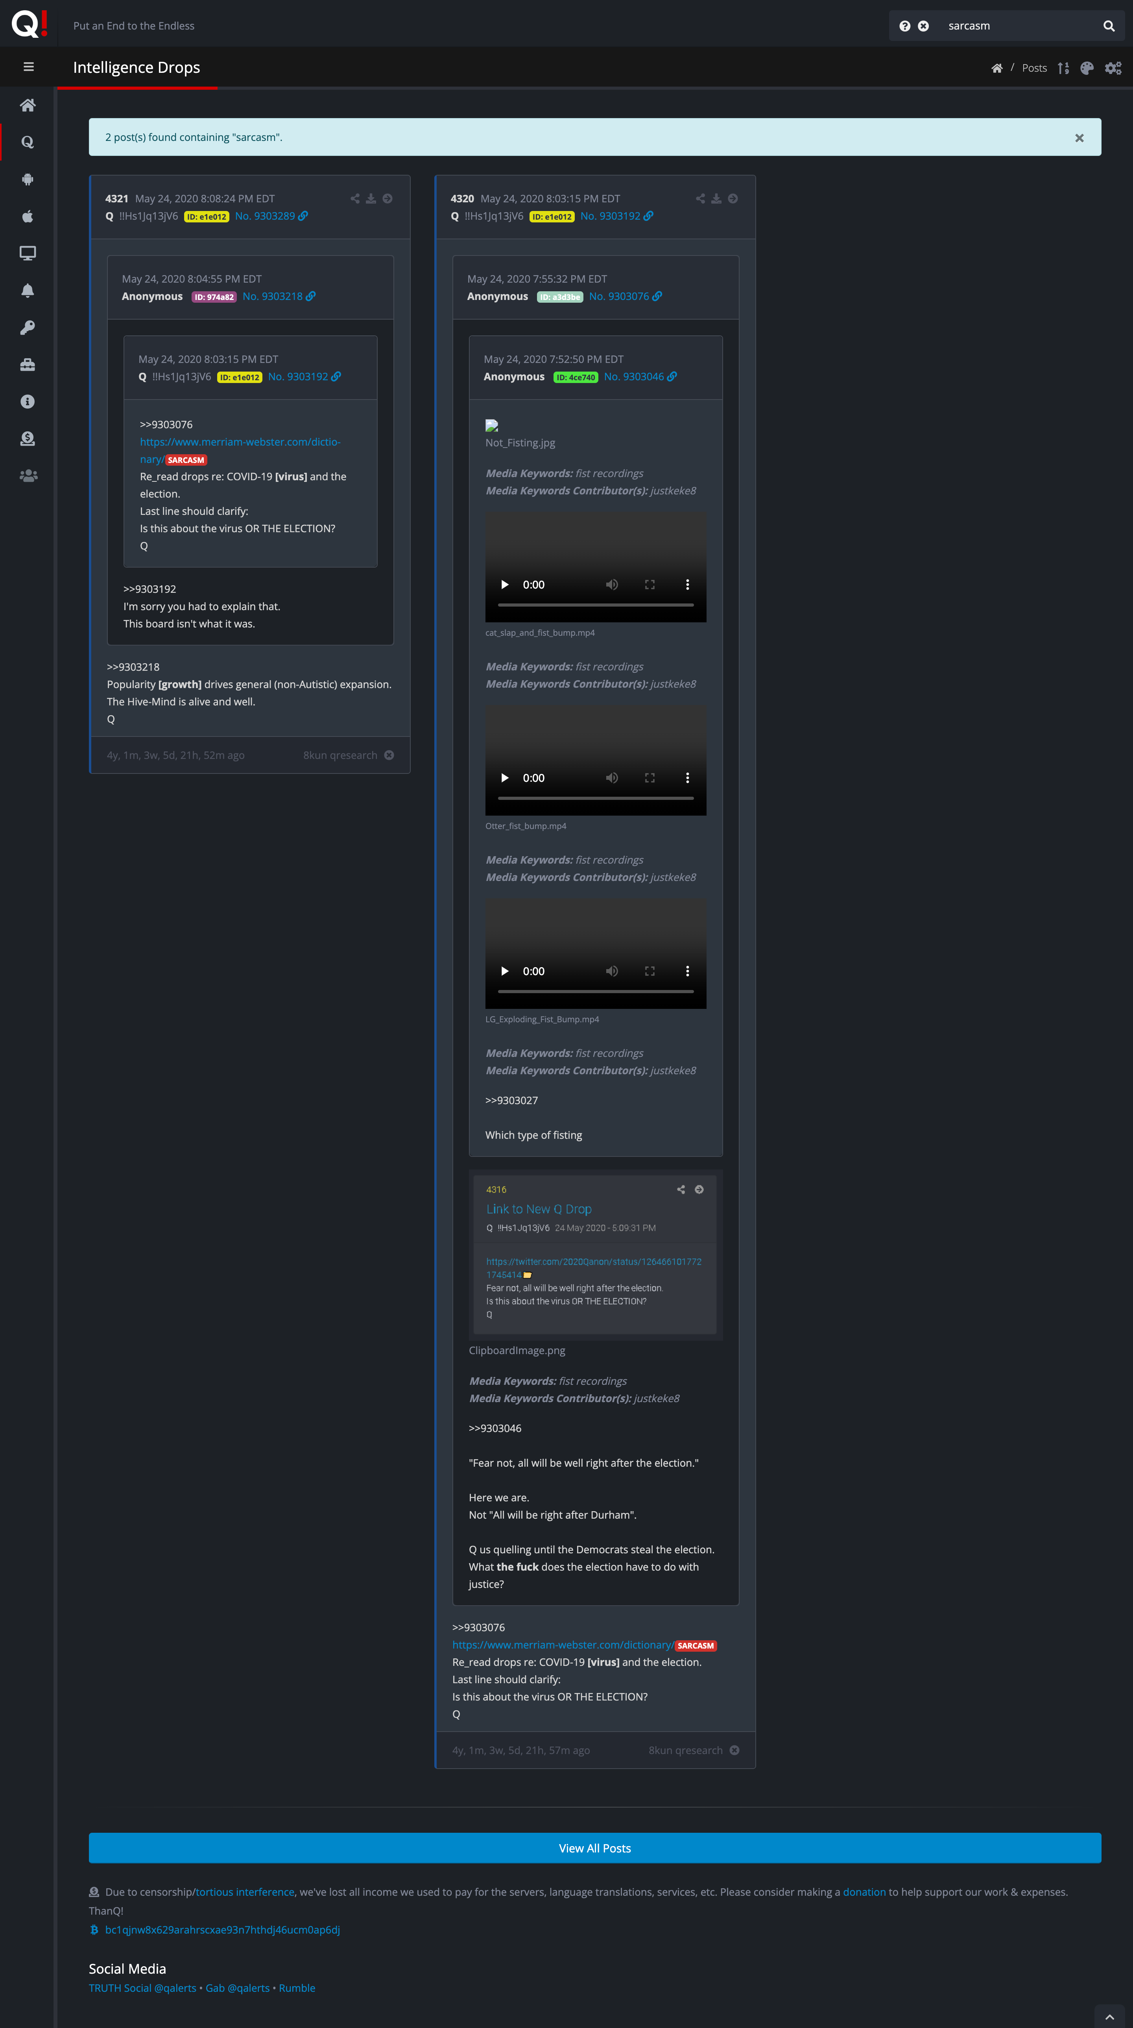Image resolution: width=1133 pixels, height=2028 pixels.
Task: Open more options for cat_slap_and_fist_bump.mp4
Action: pos(687,585)
